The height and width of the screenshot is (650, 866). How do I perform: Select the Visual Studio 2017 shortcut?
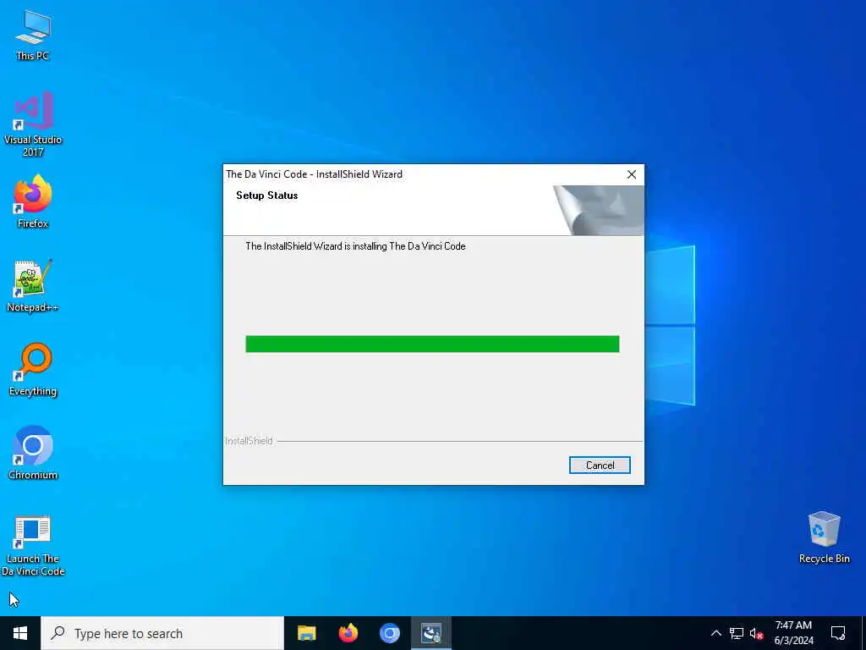[x=33, y=124]
